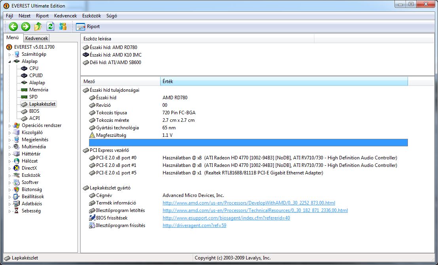Screen dimensions: 438x265
Task: Open the Kedvencek menu in the menu bar
Action: click(65, 16)
